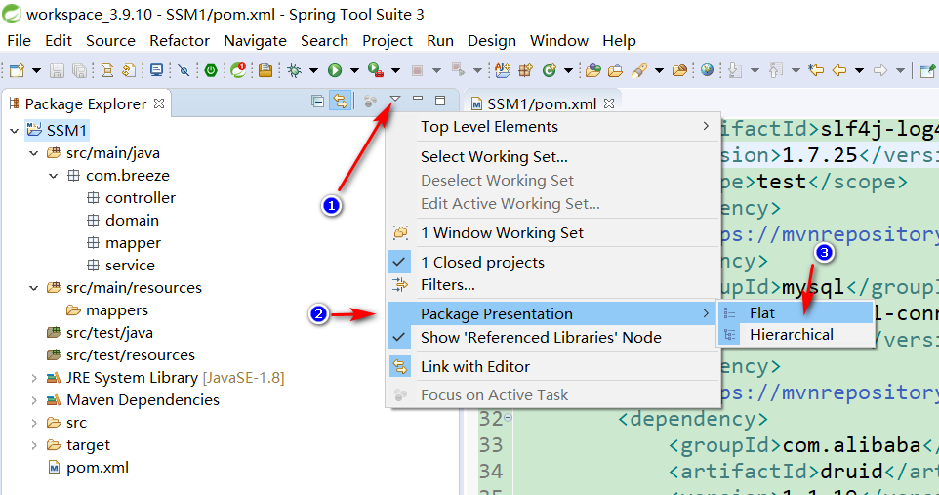Collapse the code fold marker at line 32
Image resolution: width=939 pixels, height=495 pixels.
pos(508,417)
